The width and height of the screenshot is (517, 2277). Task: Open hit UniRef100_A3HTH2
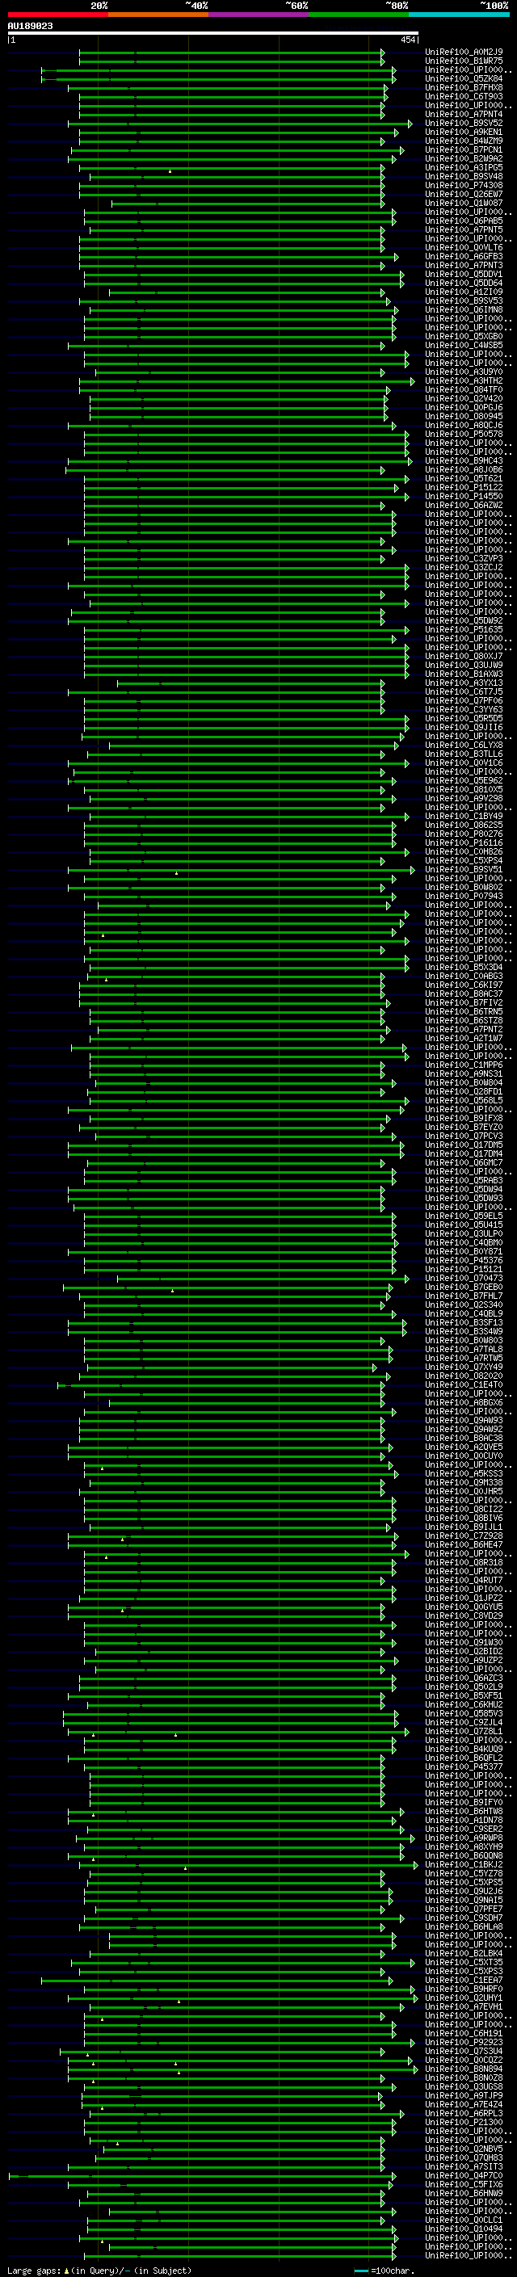(464, 381)
